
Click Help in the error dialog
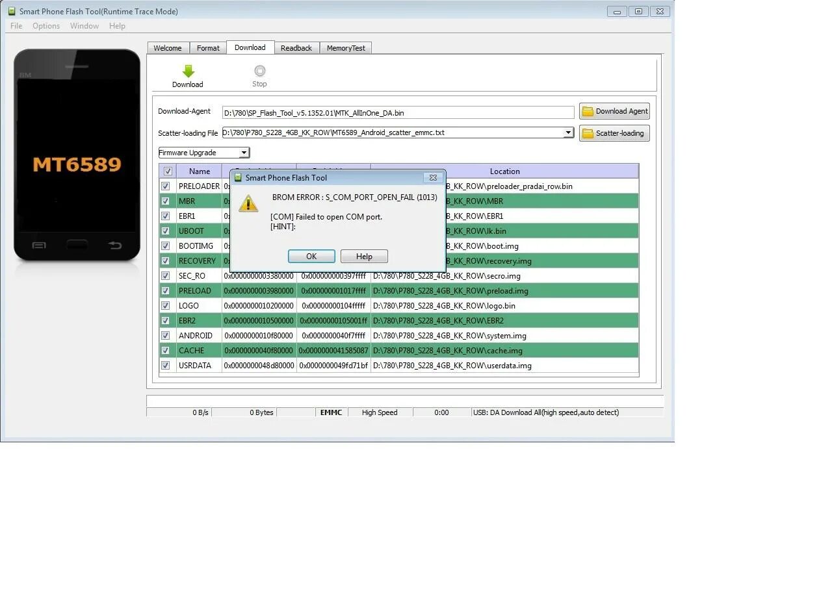[x=364, y=256]
